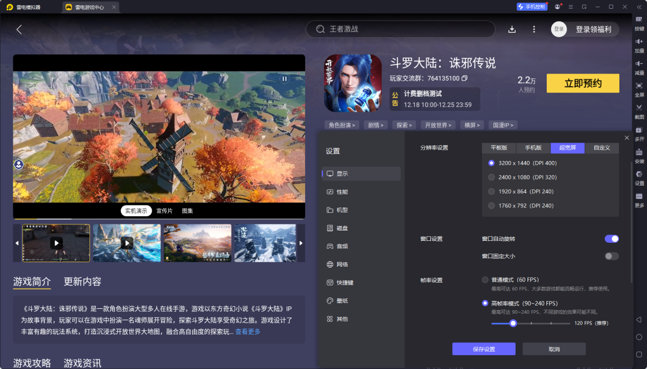Screen dimensions: 647x369
Task: Click the volume up (加量) icon
Action: [x=639, y=41]
